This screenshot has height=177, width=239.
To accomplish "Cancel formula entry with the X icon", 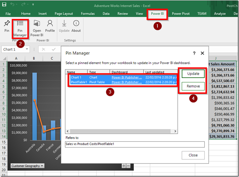I will pos(44,49).
